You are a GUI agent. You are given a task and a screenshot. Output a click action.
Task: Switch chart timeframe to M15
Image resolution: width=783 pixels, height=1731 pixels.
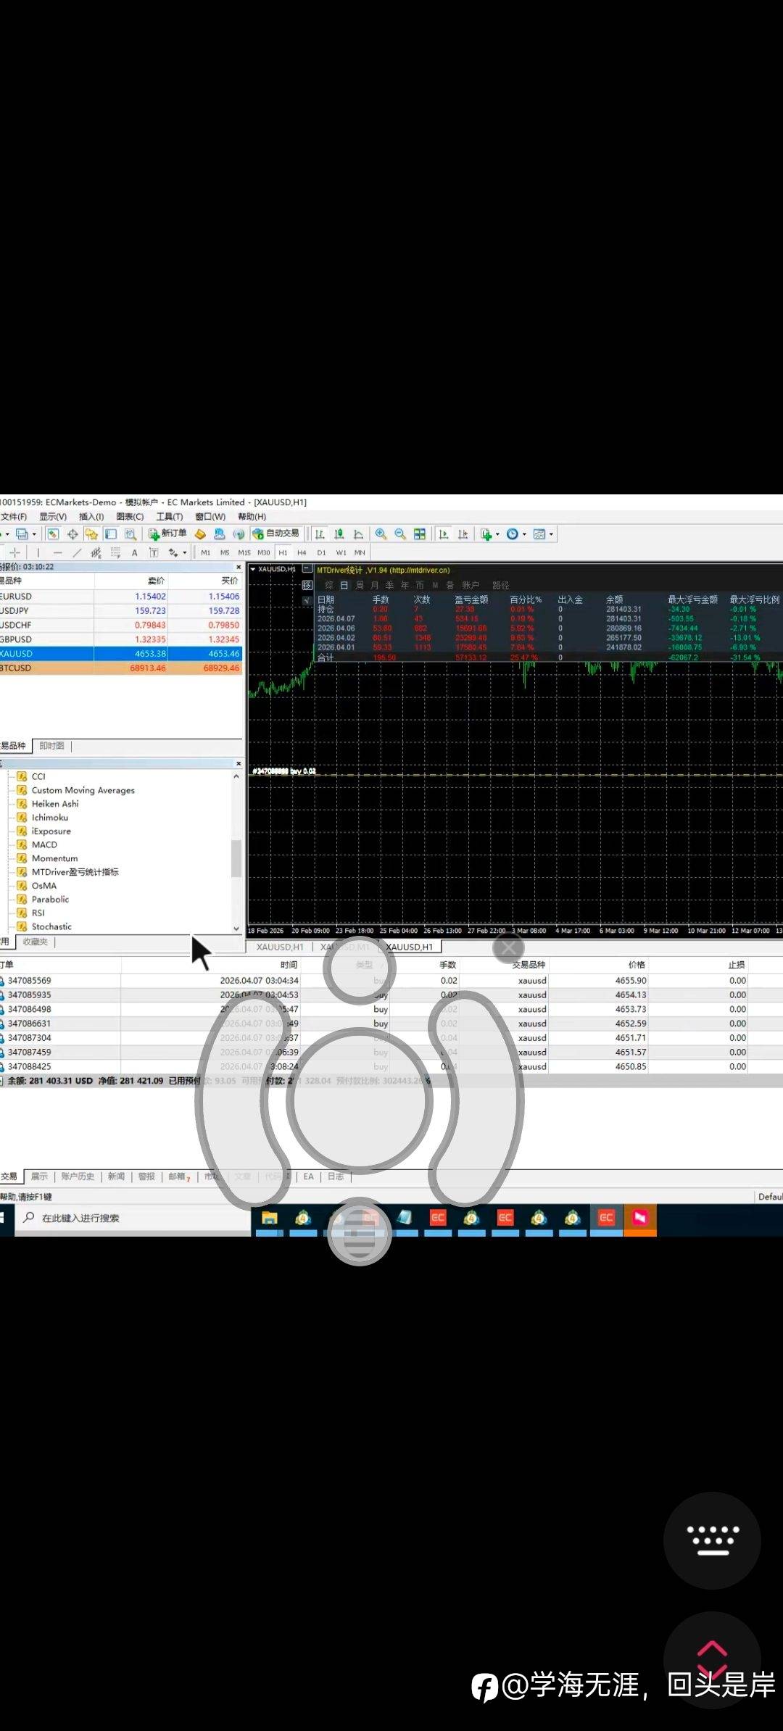(x=244, y=552)
